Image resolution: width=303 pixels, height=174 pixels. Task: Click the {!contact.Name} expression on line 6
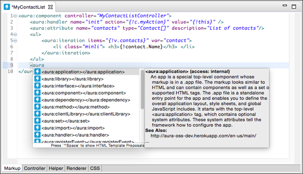coord(141,46)
